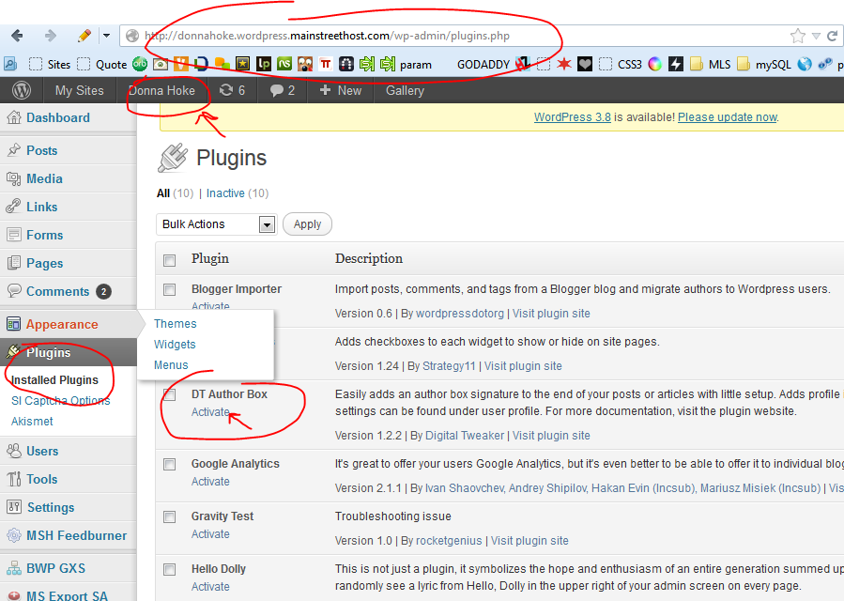
Task: Open the Media section in sidebar
Action: pyautogui.click(x=44, y=178)
